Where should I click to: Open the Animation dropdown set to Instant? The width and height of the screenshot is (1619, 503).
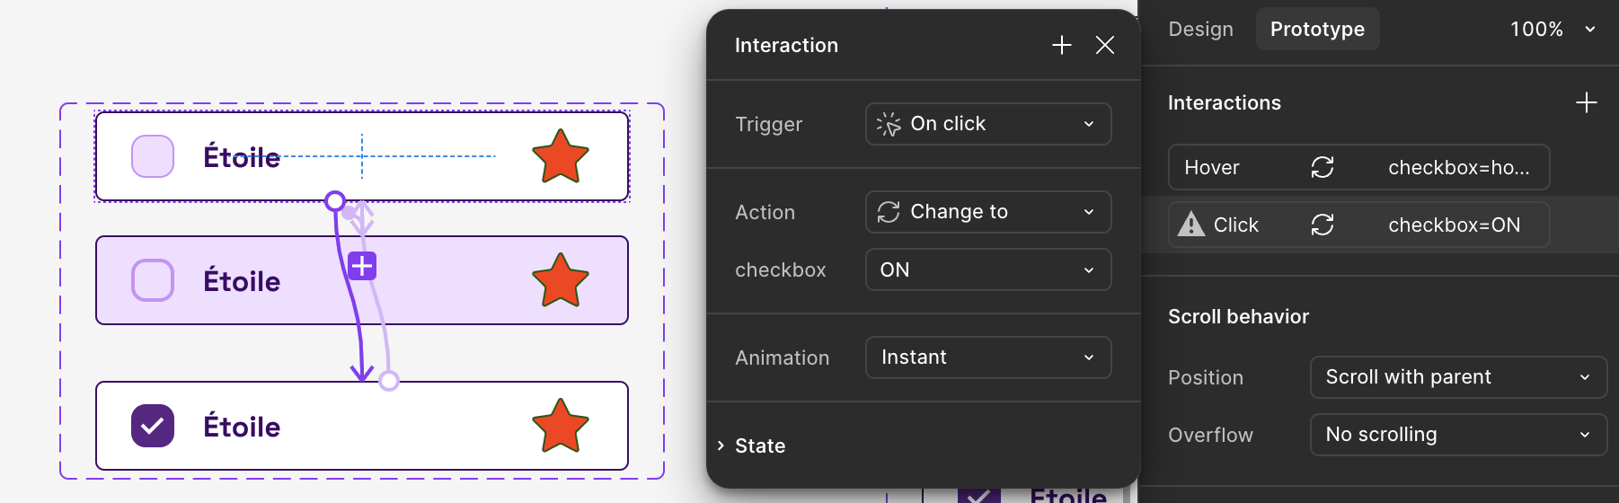click(988, 357)
